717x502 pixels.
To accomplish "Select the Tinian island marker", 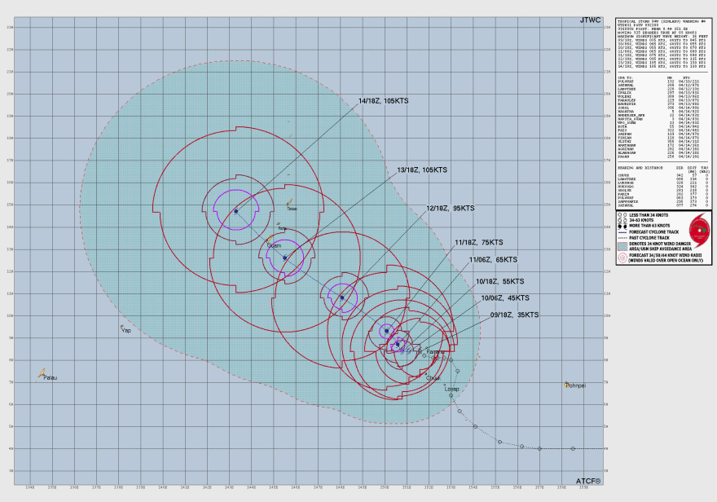I will [288, 204].
